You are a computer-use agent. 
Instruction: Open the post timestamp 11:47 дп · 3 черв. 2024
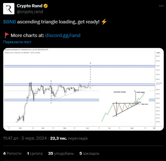coord(25,138)
